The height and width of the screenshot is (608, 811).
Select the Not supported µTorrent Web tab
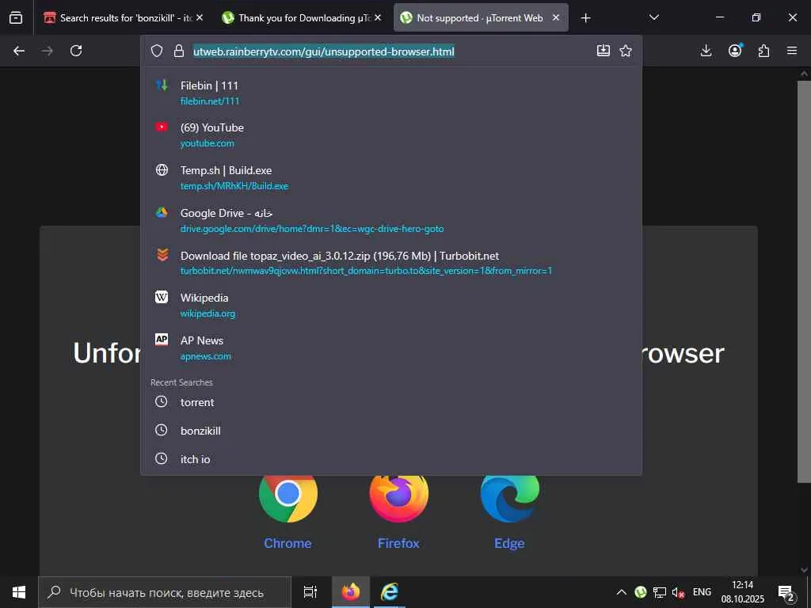pyautogui.click(x=481, y=18)
